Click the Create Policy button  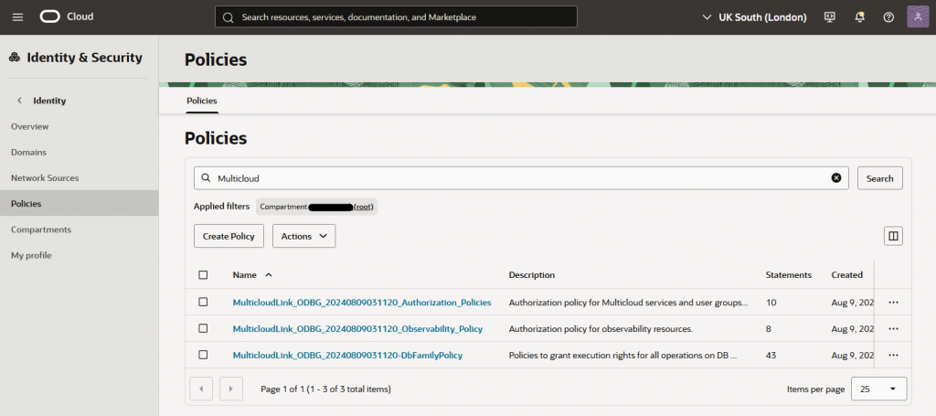point(229,236)
